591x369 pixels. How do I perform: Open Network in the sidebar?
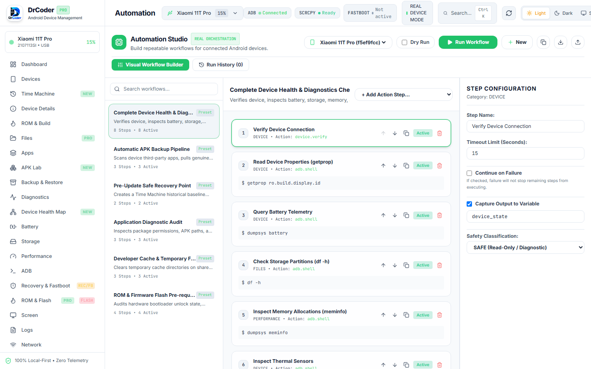point(52,345)
